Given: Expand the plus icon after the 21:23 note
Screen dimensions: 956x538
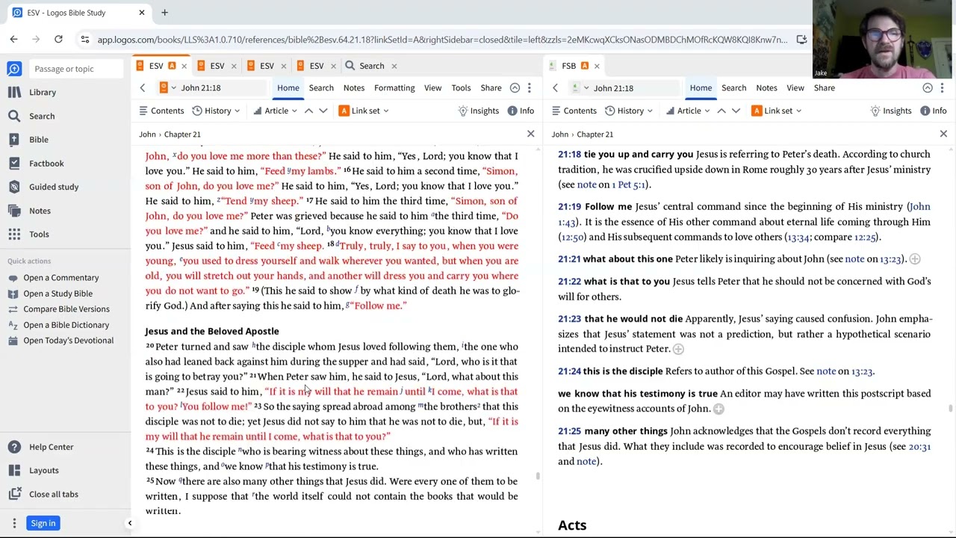Looking at the screenshot, I should click(678, 349).
